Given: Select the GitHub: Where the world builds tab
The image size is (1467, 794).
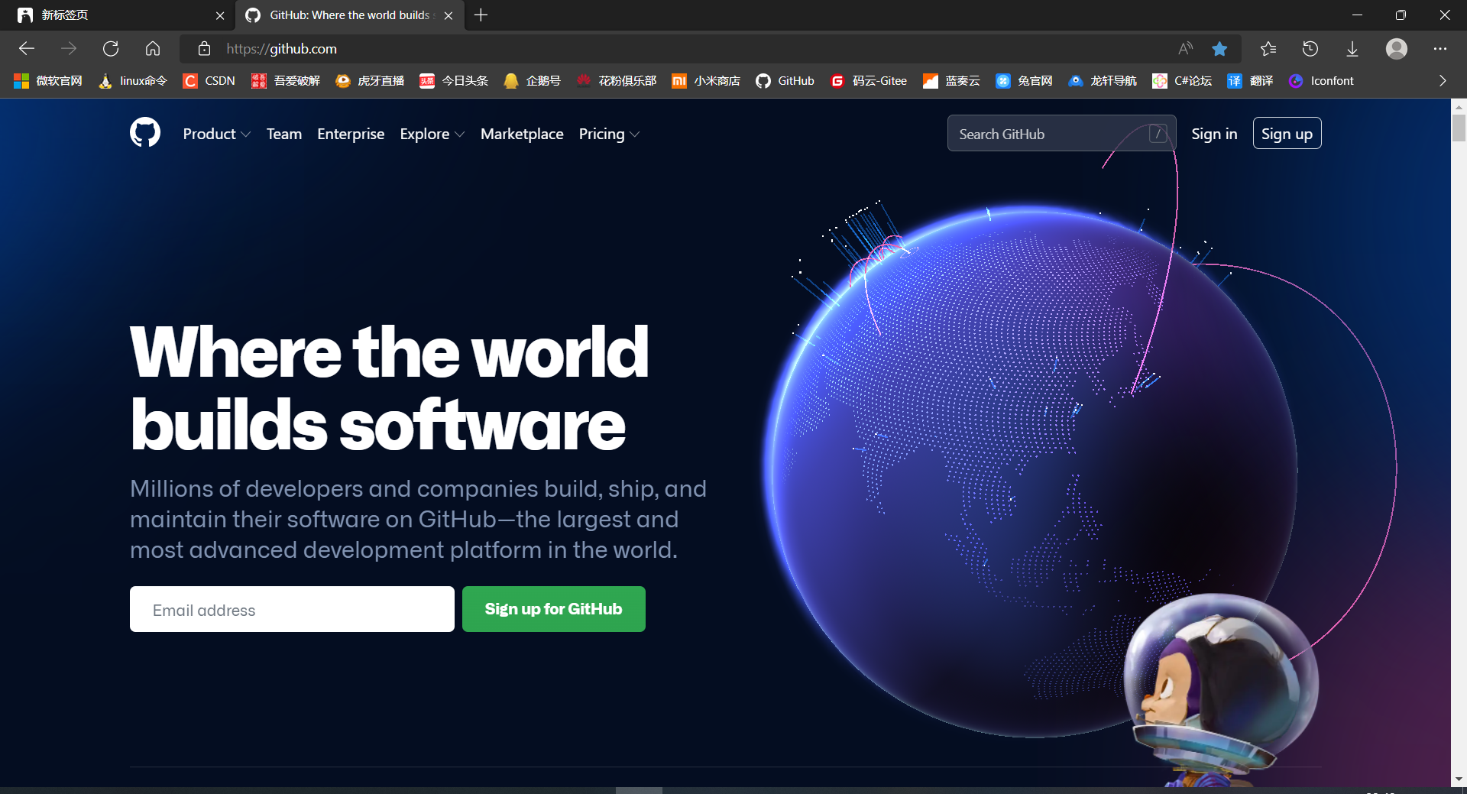Looking at the screenshot, I should point(350,15).
